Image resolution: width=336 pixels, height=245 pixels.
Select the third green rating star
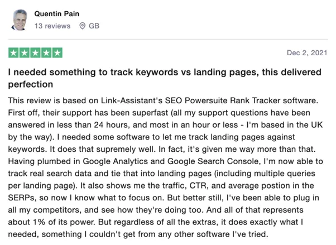(x=35, y=52)
